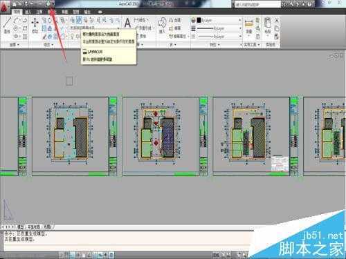Click the Create block (创建) button

pyautogui.click(x=175, y=21)
